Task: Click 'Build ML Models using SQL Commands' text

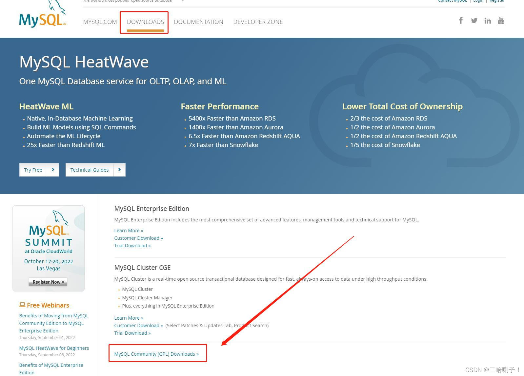Action: coord(81,127)
